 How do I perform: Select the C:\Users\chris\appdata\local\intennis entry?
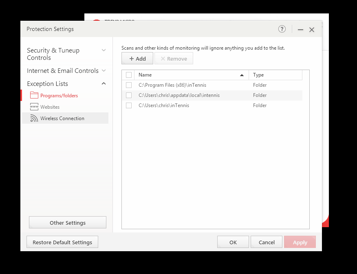coord(179,95)
